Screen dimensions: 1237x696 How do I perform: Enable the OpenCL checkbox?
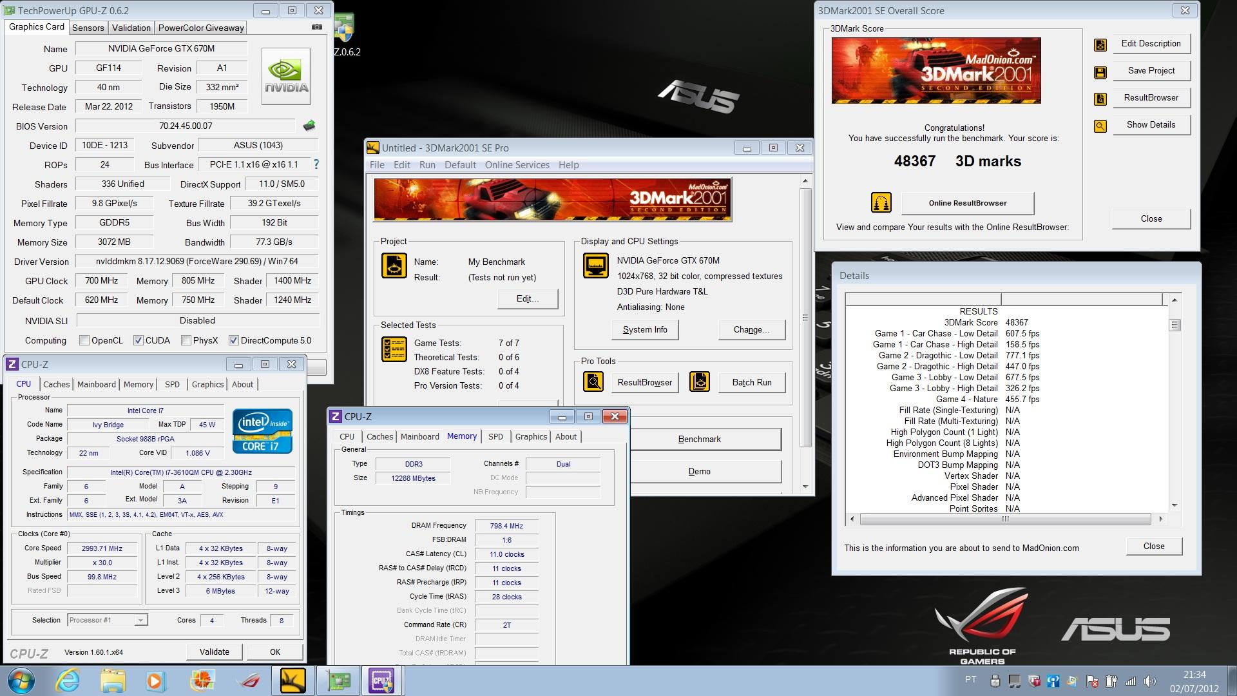click(x=84, y=340)
